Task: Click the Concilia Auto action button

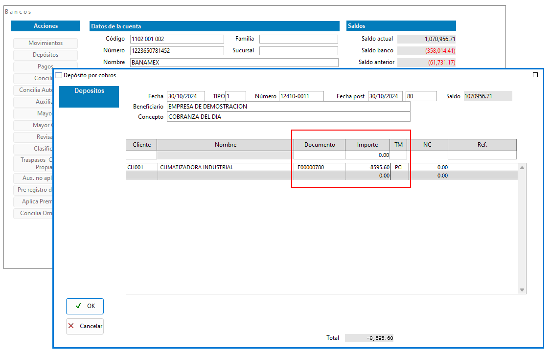Action: click(x=34, y=90)
